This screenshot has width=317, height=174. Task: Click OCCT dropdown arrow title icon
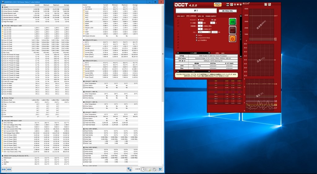[235, 4]
